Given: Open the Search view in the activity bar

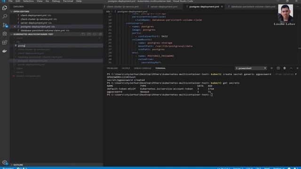Looking at the screenshot, I should click(5, 16).
